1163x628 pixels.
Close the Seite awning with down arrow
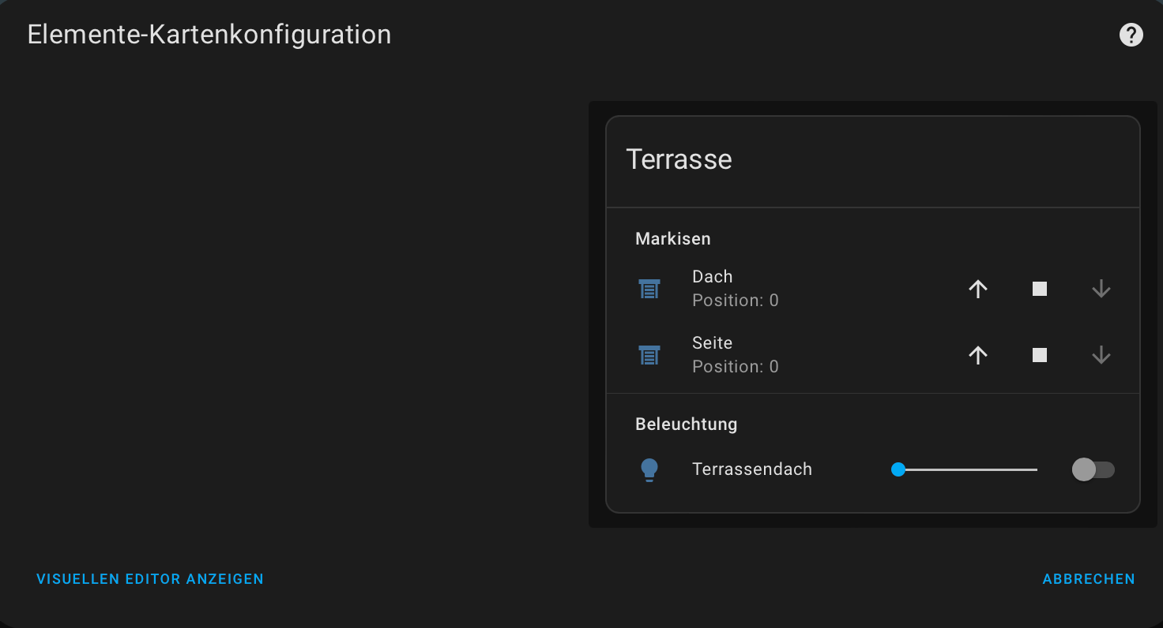pyautogui.click(x=1101, y=356)
